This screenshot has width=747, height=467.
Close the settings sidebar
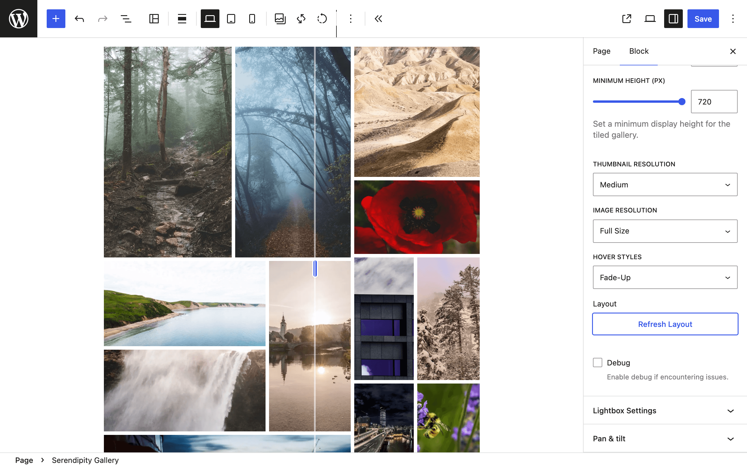pyautogui.click(x=733, y=51)
